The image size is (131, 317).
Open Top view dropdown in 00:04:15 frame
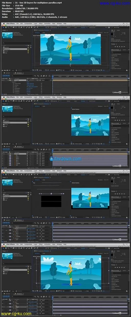(79, 217)
